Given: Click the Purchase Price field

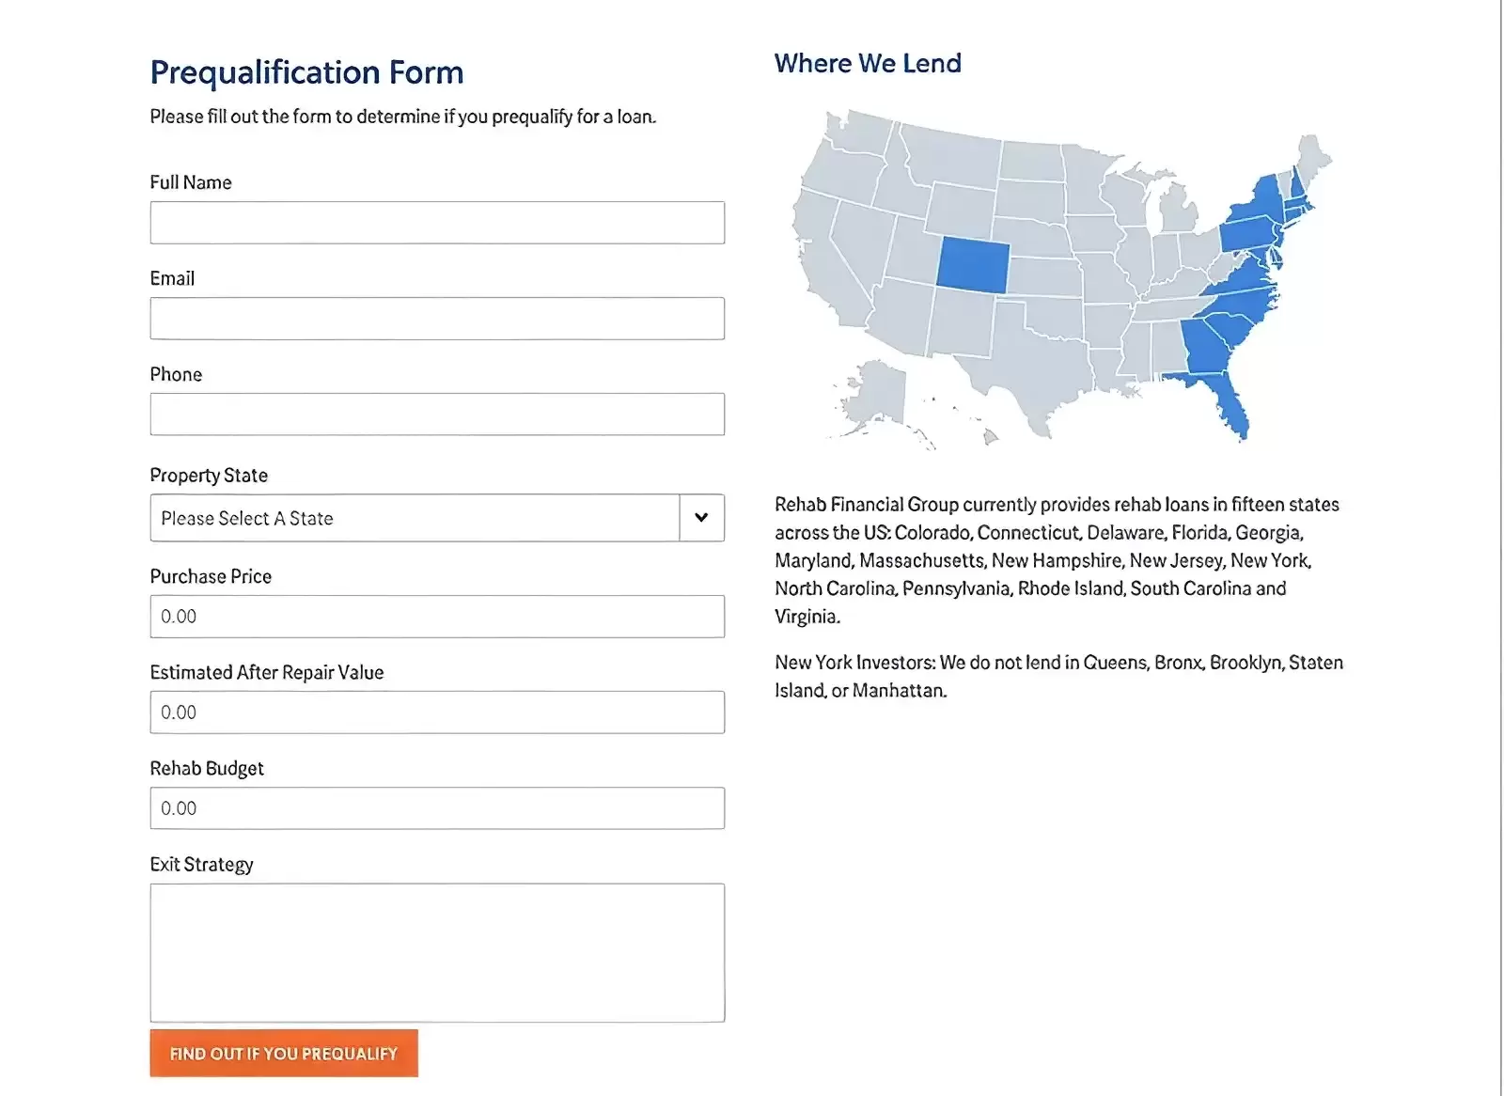Looking at the screenshot, I should pyautogui.click(x=437, y=617).
